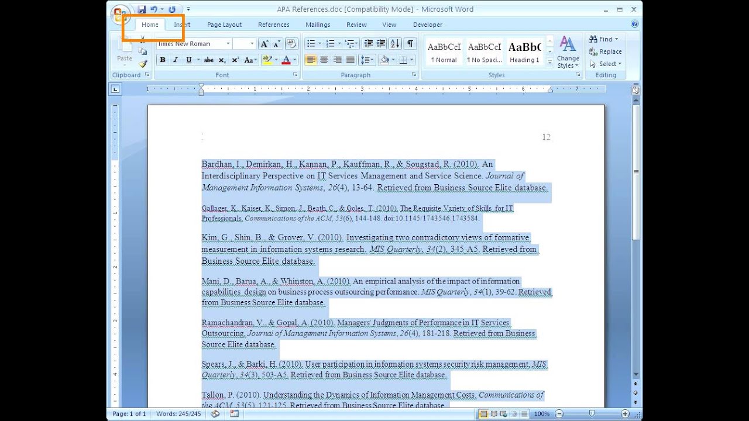
Task: Open borders dropdown
Action: pyautogui.click(x=411, y=60)
